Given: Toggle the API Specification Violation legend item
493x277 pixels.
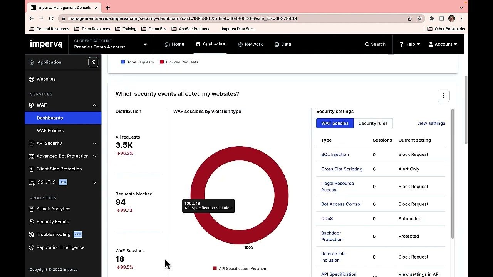Looking at the screenshot, I should (x=240, y=269).
